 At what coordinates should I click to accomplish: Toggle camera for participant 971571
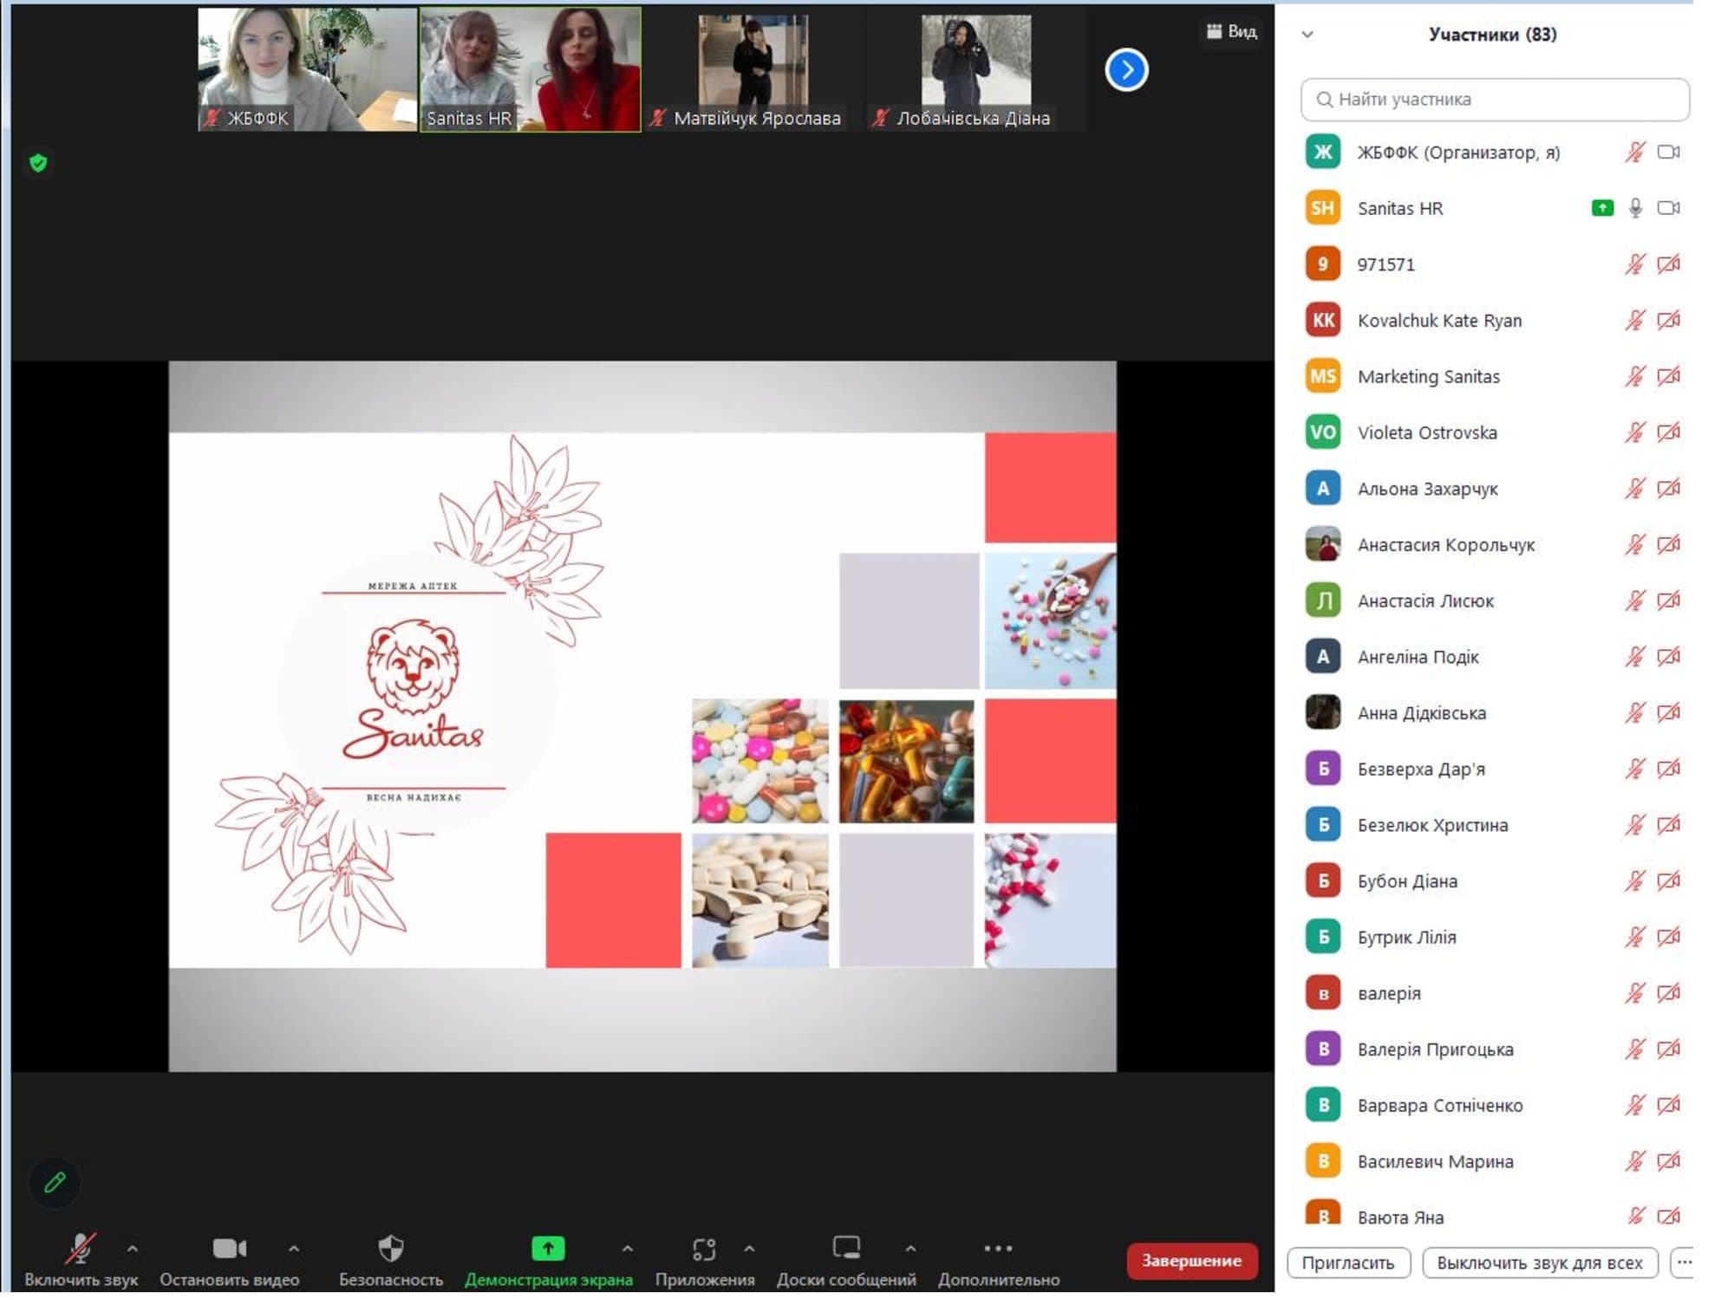pyautogui.click(x=1669, y=264)
